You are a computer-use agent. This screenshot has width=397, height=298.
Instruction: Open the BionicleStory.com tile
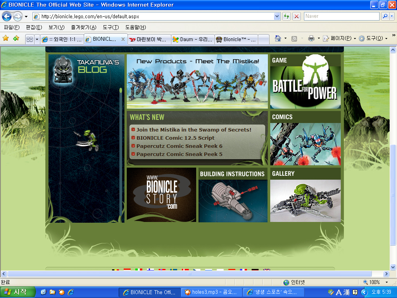click(x=161, y=195)
